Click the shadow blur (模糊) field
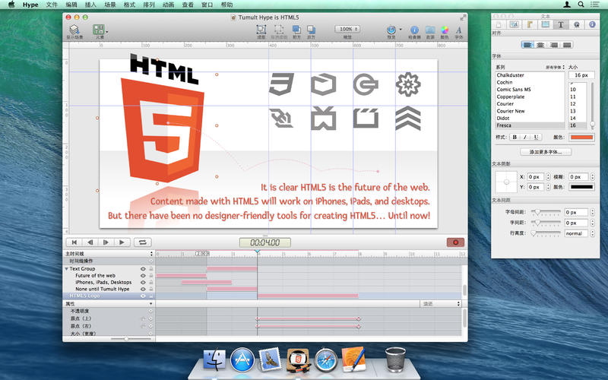 578,177
